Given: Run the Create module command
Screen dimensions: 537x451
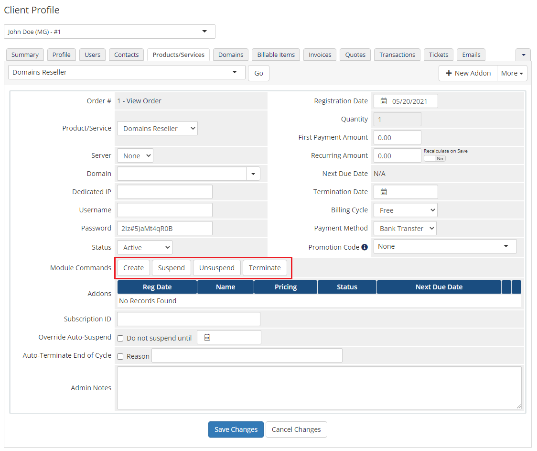Looking at the screenshot, I should point(134,268).
